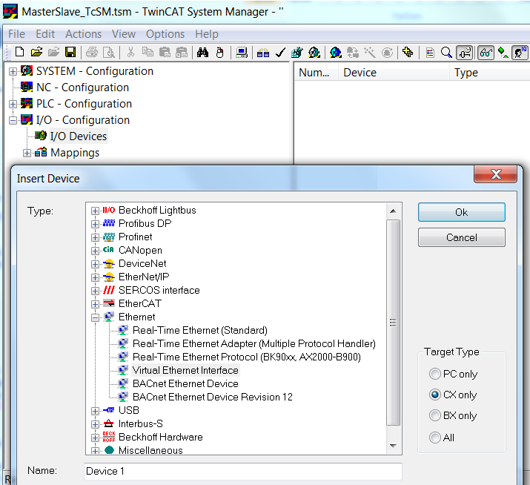Image resolution: width=530 pixels, height=485 pixels.
Task: Collapse the Ethernet device type
Action: tap(95, 317)
